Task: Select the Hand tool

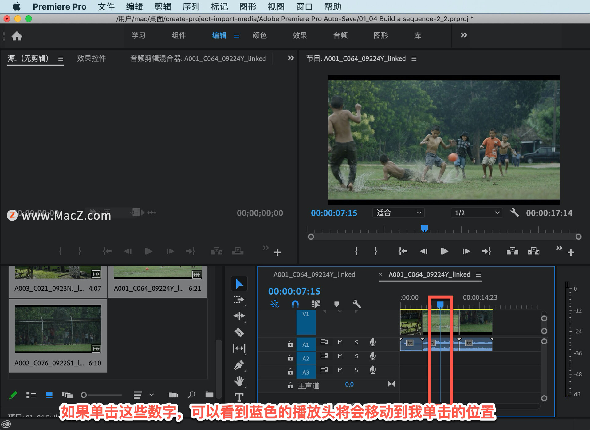Action: click(239, 381)
